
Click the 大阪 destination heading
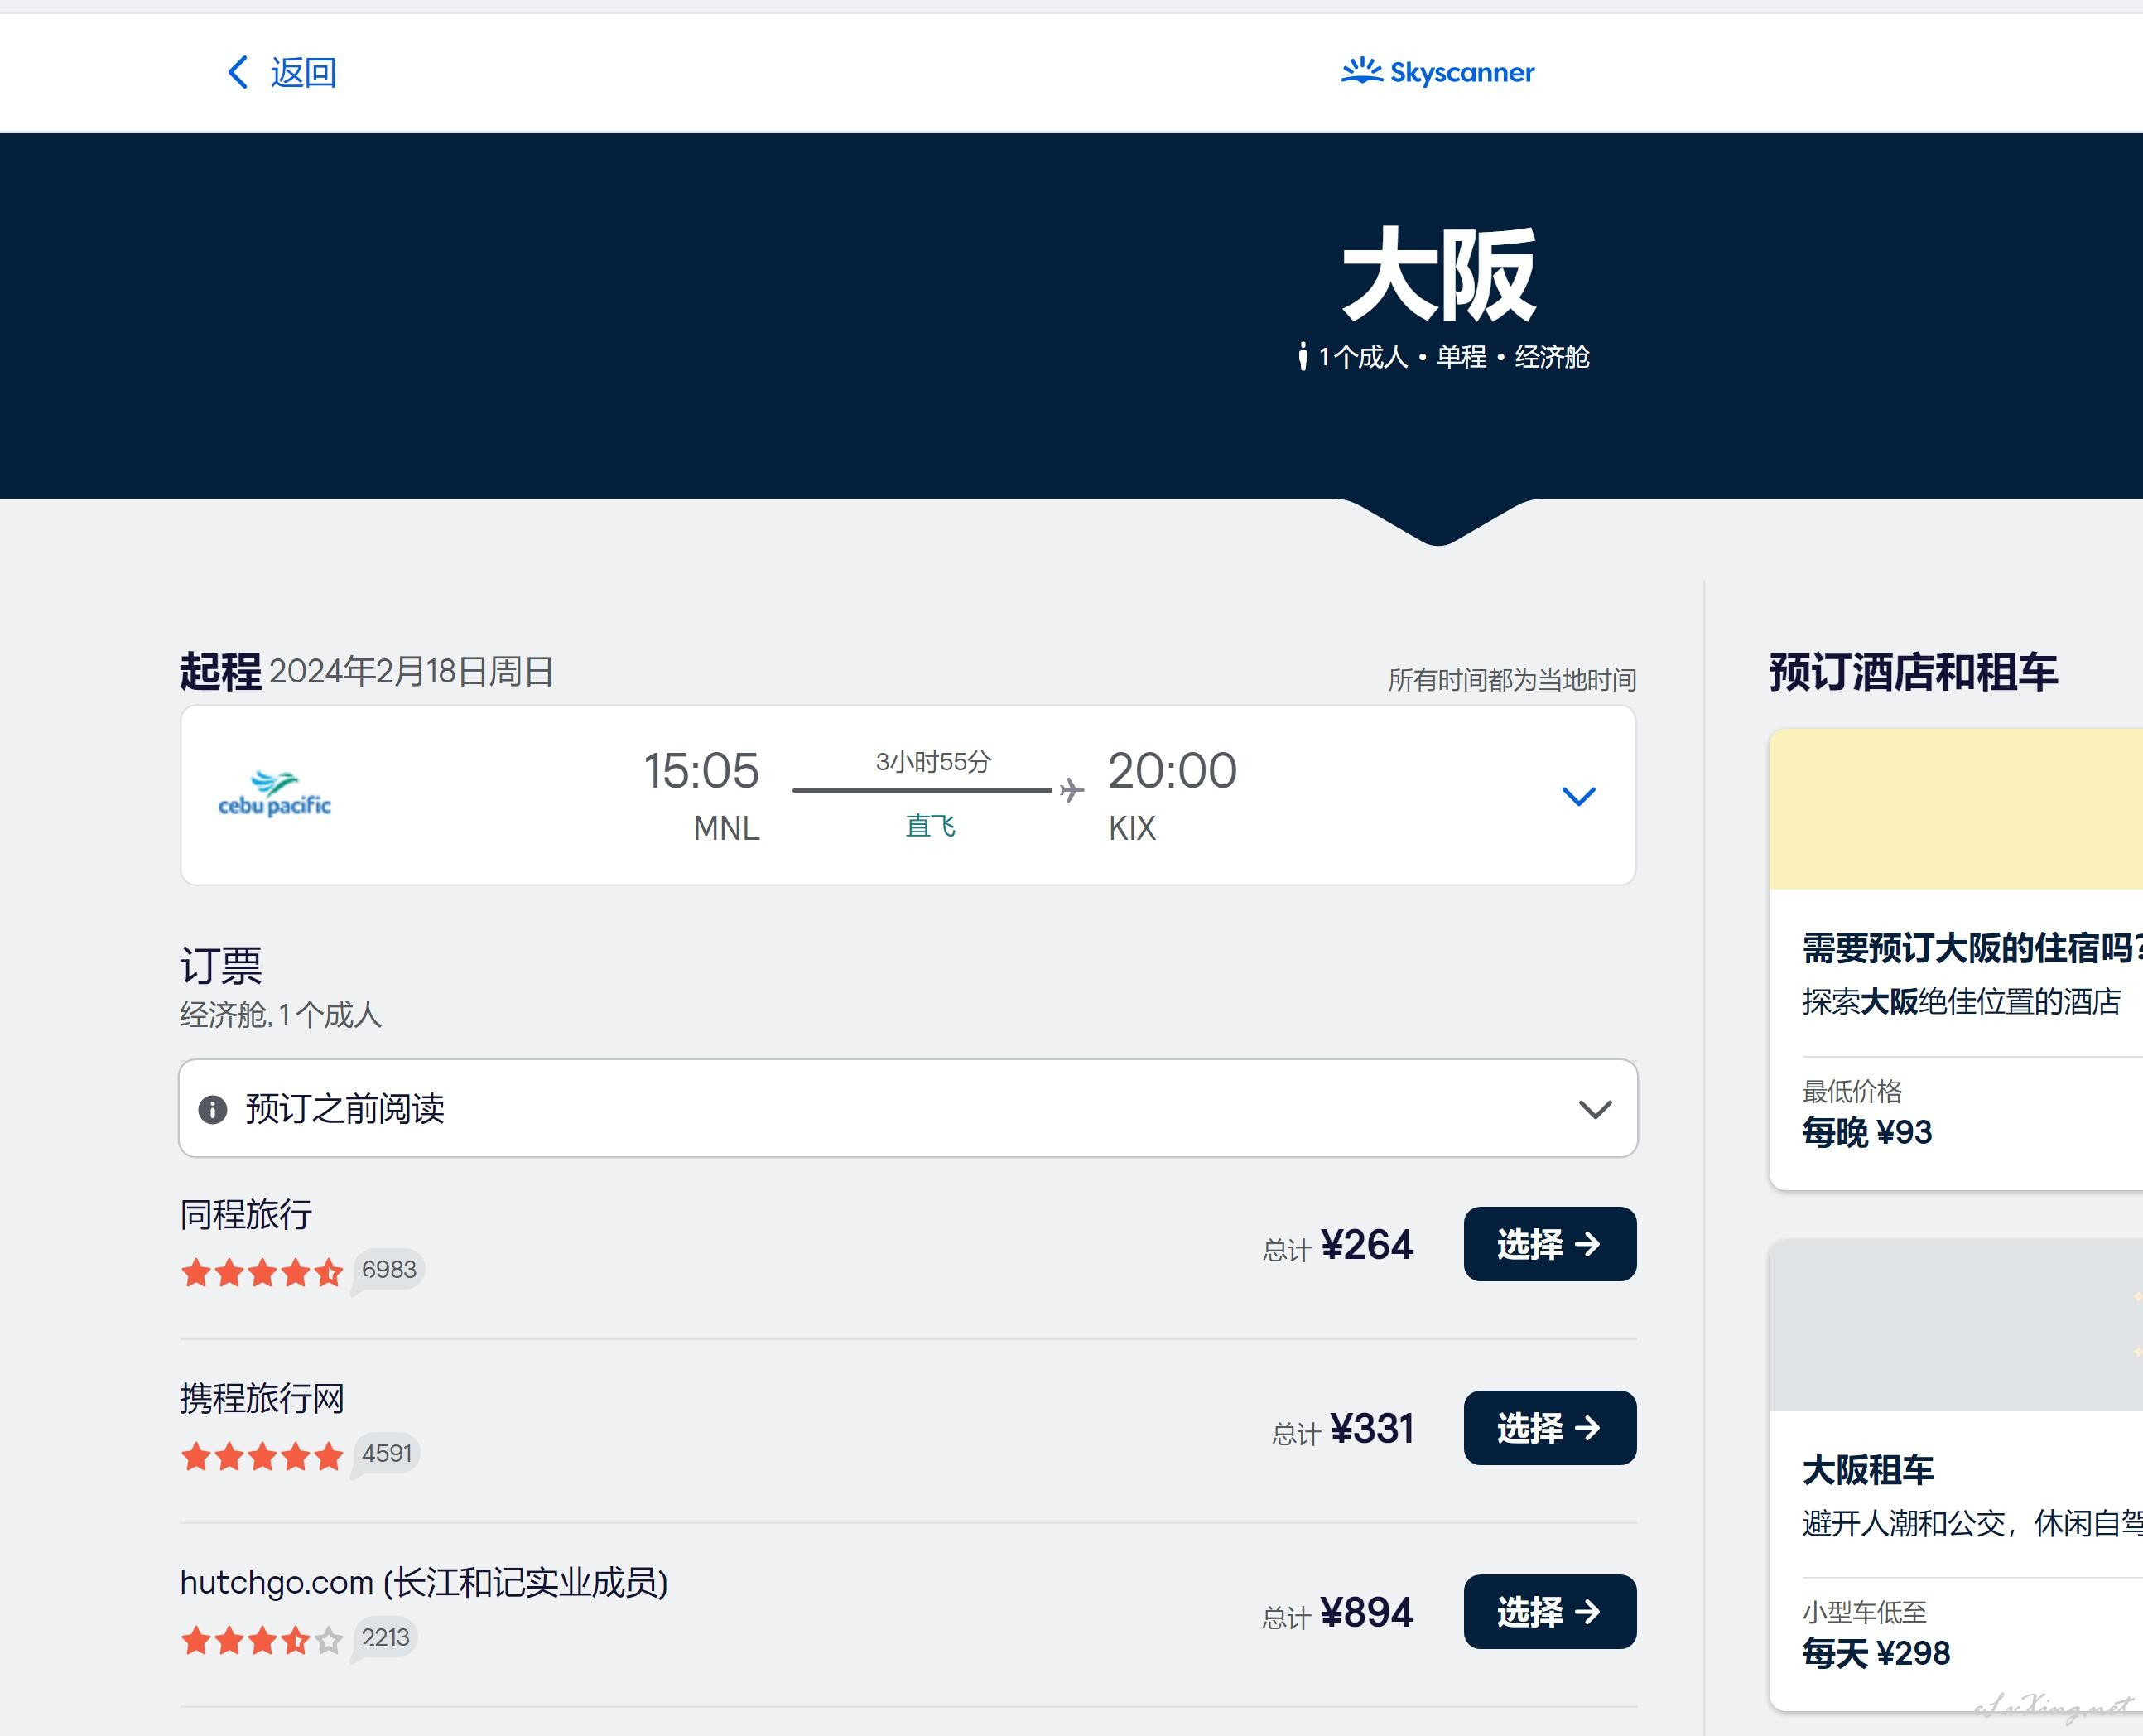1438,274
